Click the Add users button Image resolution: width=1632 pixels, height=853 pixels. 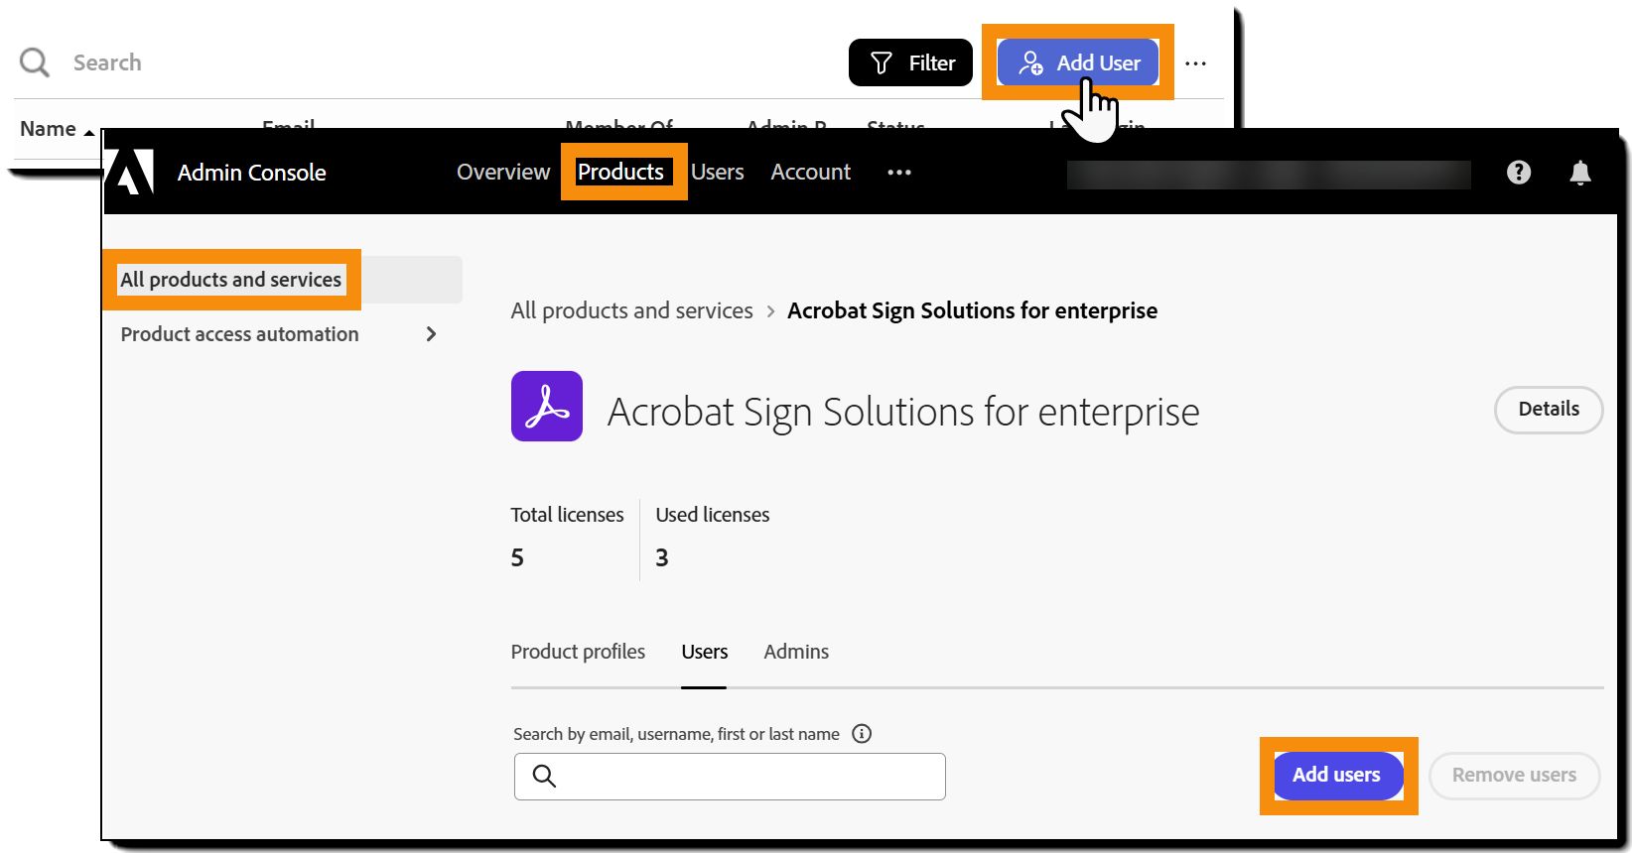click(x=1336, y=775)
